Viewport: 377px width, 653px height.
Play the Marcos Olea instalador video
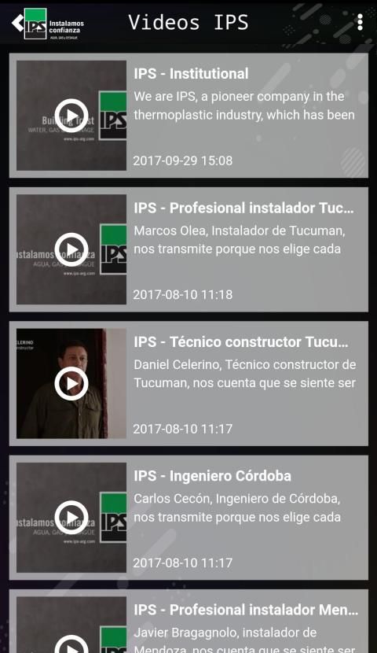tap(71, 249)
